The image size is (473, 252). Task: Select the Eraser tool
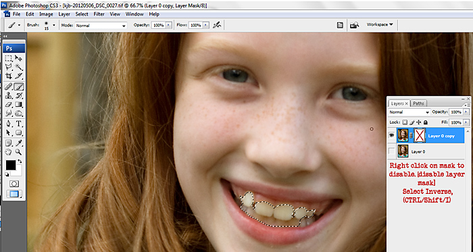[8, 105]
